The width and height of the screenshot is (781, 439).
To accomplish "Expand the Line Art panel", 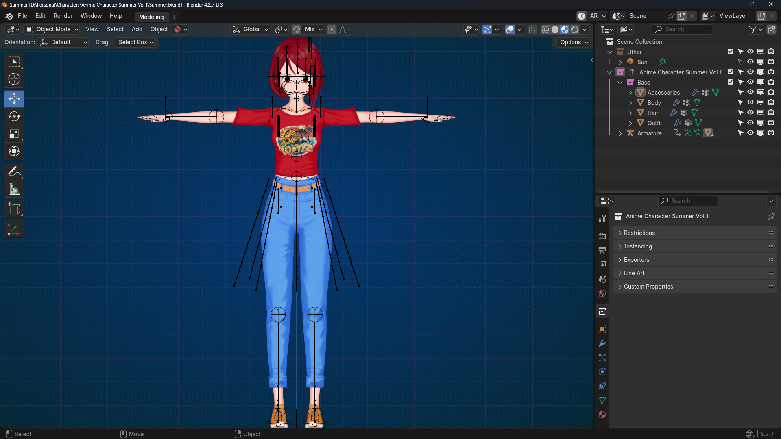I will pos(695,273).
